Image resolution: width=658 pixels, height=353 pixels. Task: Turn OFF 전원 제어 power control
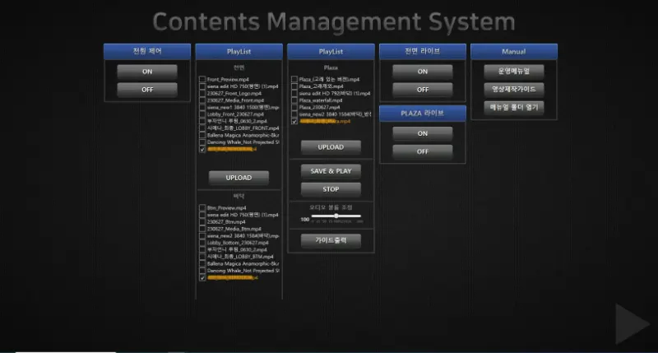[146, 90]
